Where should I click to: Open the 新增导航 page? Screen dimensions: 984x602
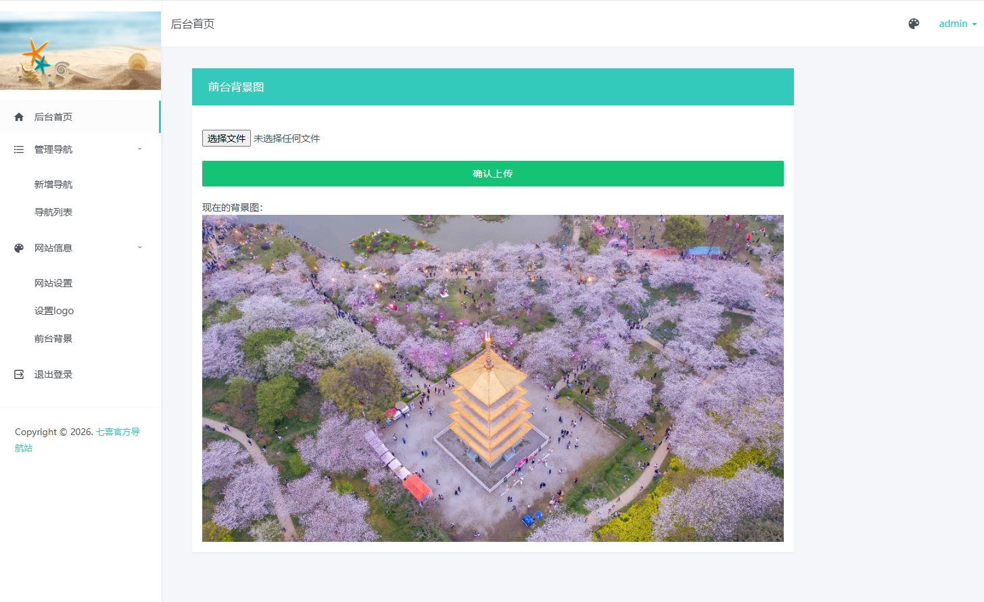pyautogui.click(x=53, y=184)
